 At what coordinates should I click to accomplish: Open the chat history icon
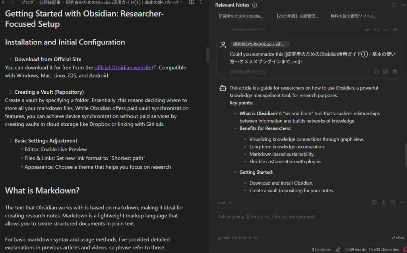coord(393,203)
